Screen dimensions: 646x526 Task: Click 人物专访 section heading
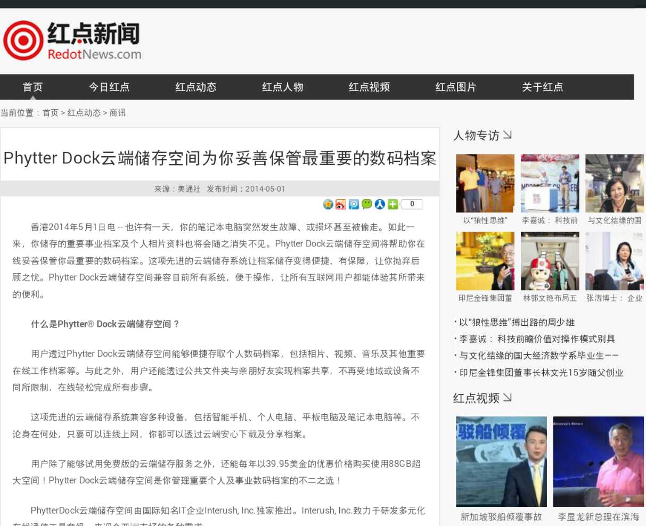[x=476, y=135]
